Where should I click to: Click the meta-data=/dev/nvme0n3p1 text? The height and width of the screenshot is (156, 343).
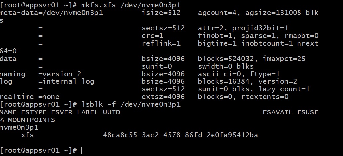click(51, 13)
